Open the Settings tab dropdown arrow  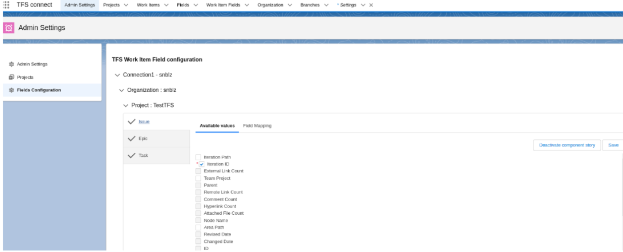pos(364,5)
